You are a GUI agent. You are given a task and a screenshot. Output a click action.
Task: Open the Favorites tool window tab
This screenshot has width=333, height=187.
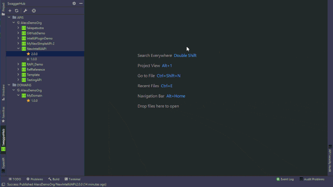(3, 115)
